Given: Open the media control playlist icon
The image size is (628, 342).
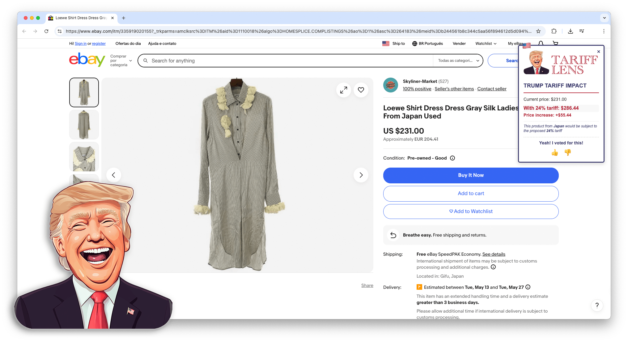Looking at the screenshot, I should coord(582,31).
